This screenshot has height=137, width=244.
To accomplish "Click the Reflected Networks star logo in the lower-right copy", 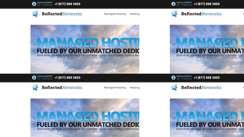I will tap(174, 87).
